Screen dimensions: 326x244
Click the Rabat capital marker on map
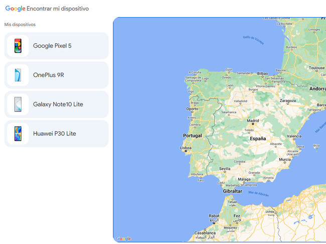(x=214, y=223)
